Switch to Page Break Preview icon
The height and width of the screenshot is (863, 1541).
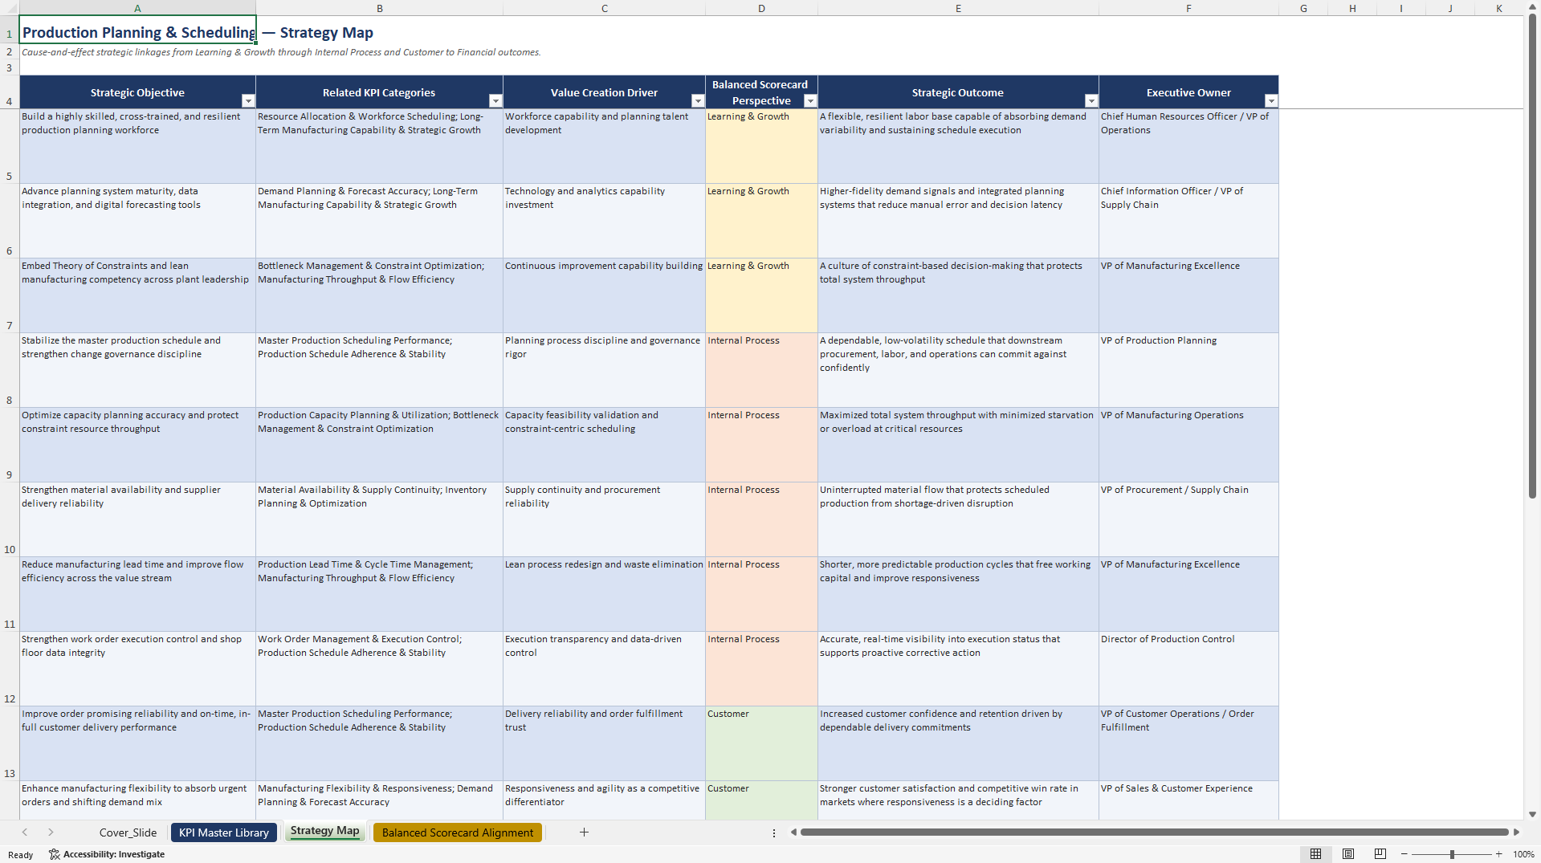click(x=1380, y=854)
